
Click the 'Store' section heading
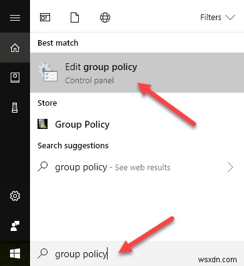tap(47, 103)
